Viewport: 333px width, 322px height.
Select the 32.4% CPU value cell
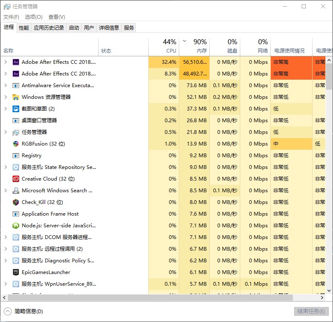pos(164,62)
